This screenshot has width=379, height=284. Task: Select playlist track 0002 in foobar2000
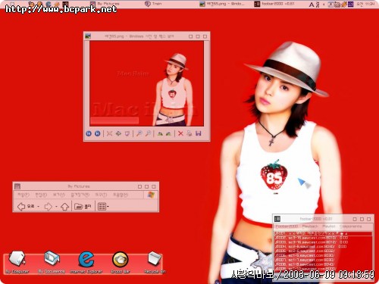[x=324, y=238]
